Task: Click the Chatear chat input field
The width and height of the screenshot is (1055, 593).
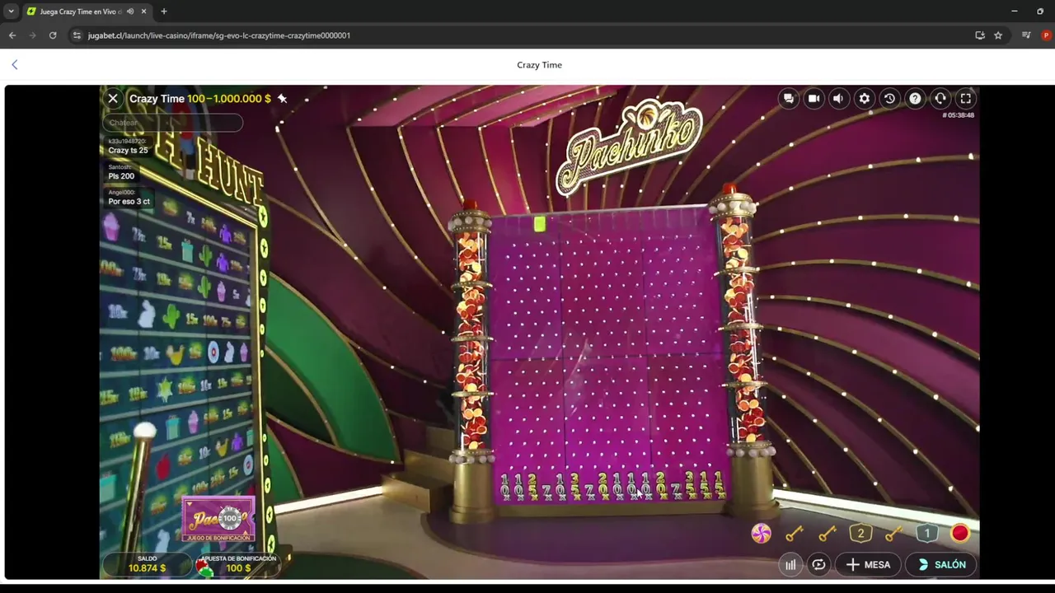Action: click(172, 123)
